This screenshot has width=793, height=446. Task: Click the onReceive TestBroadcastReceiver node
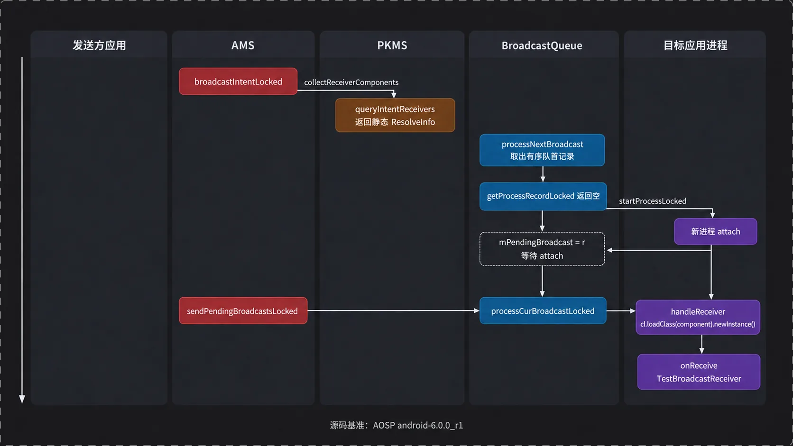tap(699, 372)
